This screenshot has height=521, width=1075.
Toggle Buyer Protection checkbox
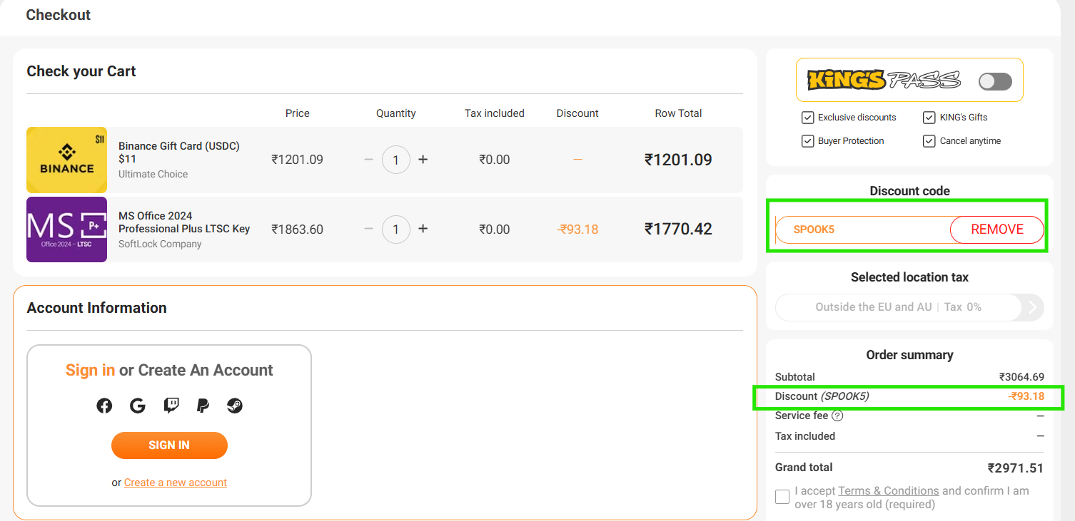coord(807,141)
